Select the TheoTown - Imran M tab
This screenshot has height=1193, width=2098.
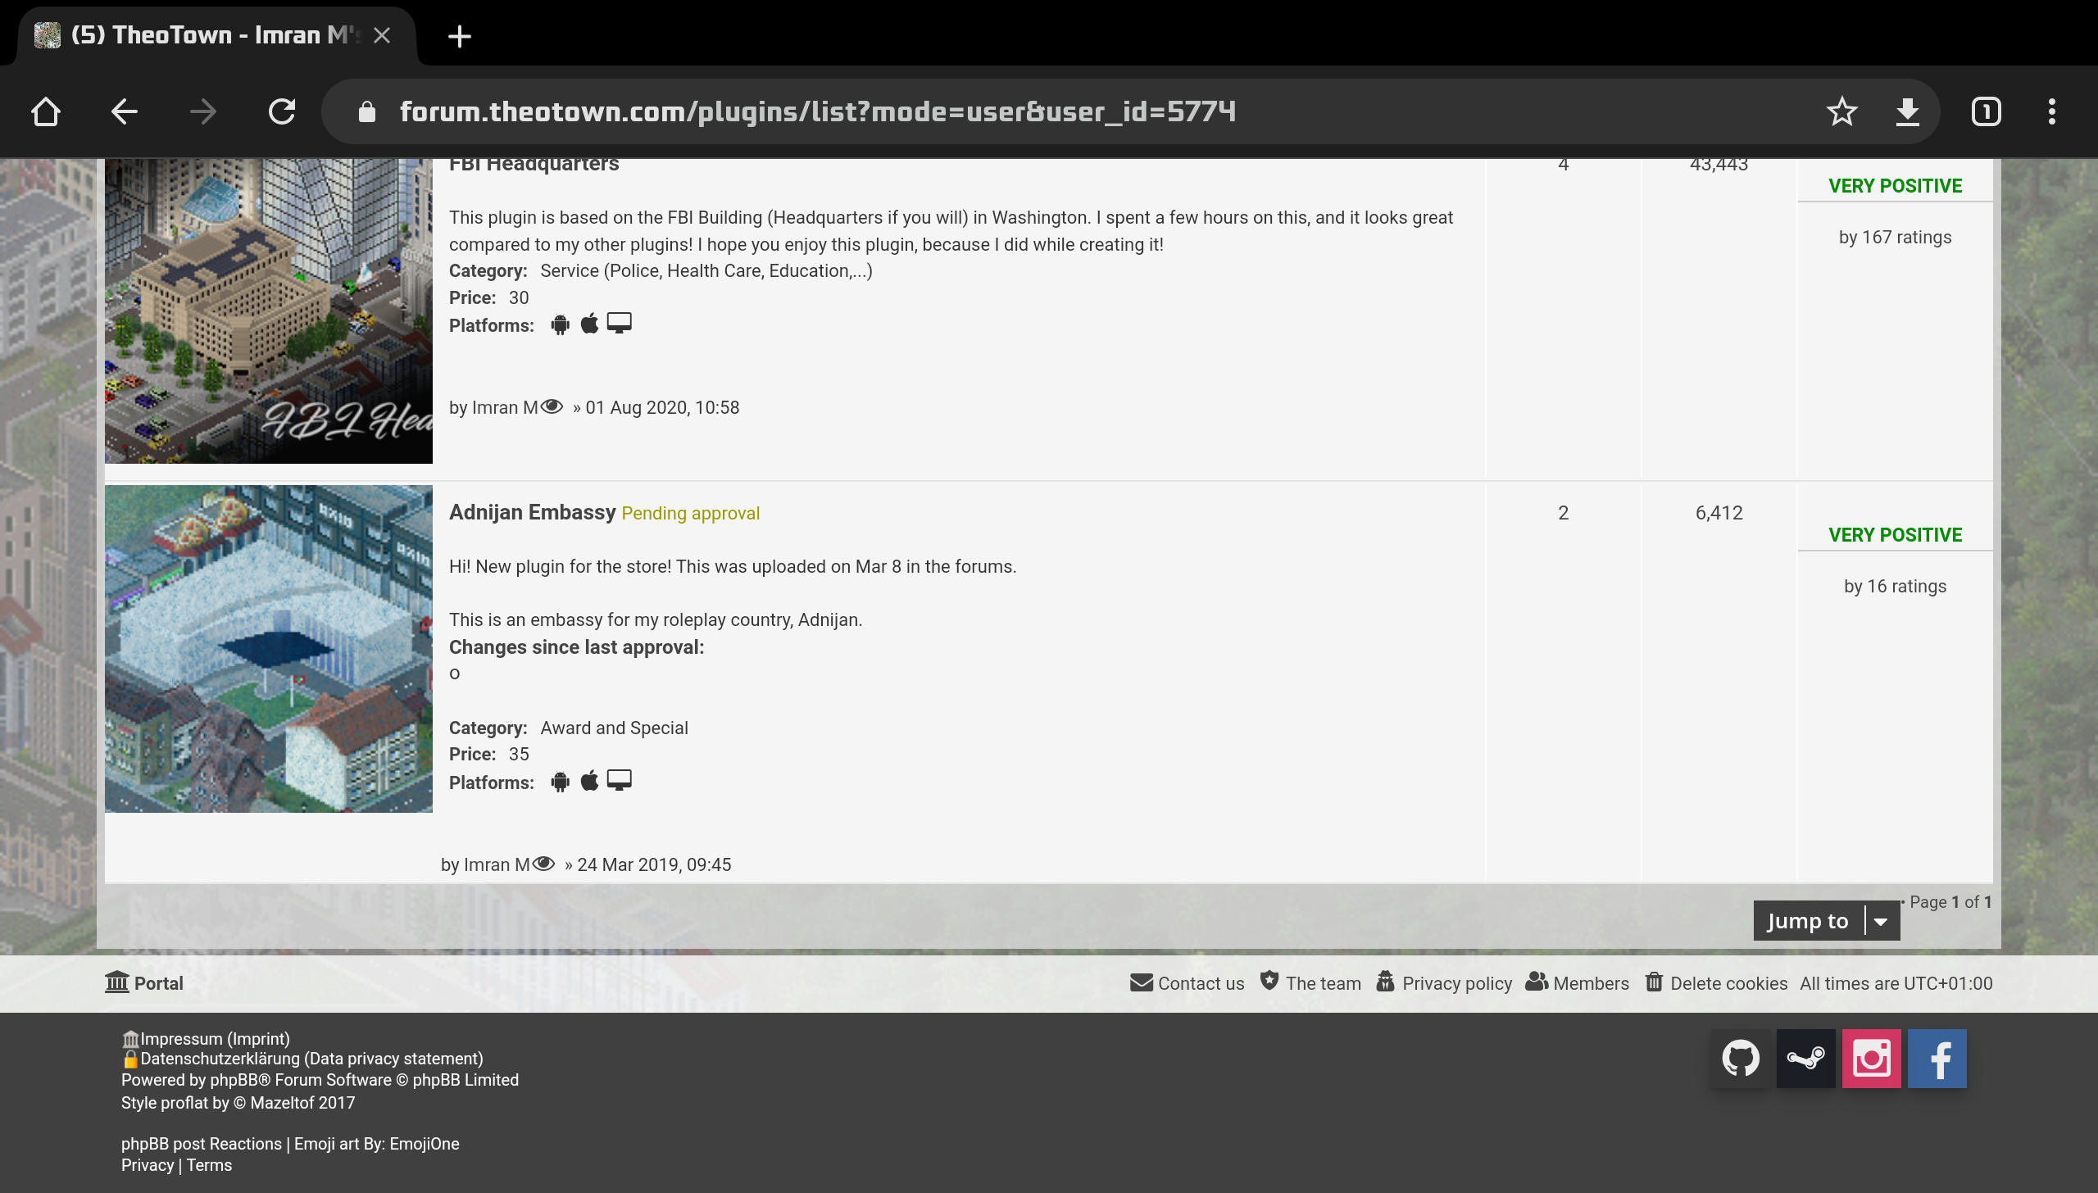pos(215,35)
